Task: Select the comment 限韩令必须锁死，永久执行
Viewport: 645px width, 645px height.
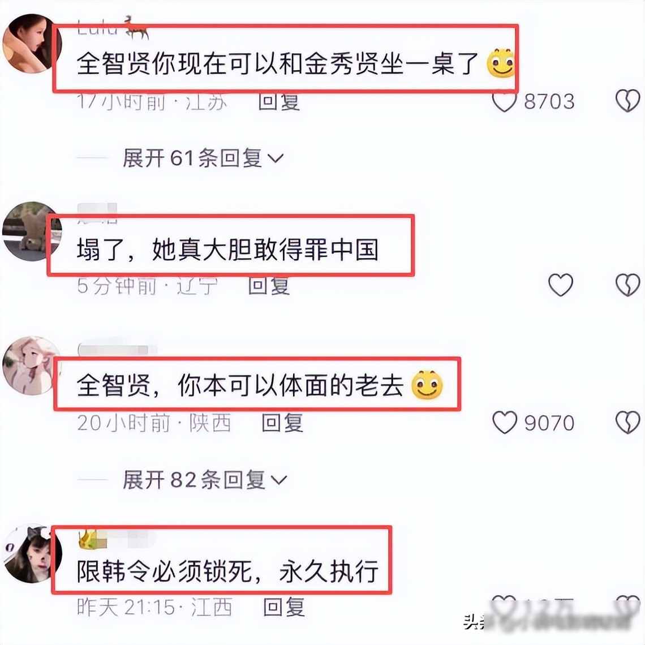Action: pyautogui.click(x=227, y=572)
